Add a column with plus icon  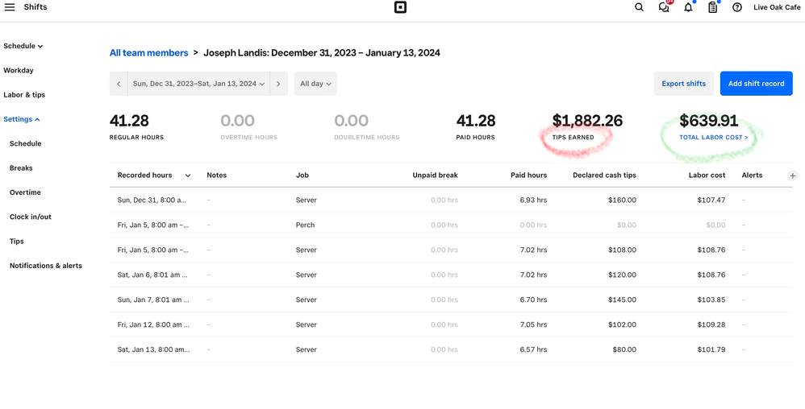tap(793, 176)
